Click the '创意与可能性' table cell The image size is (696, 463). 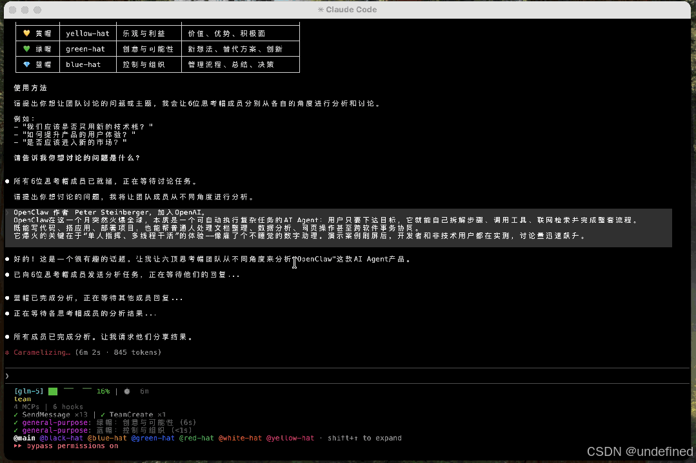coord(148,49)
